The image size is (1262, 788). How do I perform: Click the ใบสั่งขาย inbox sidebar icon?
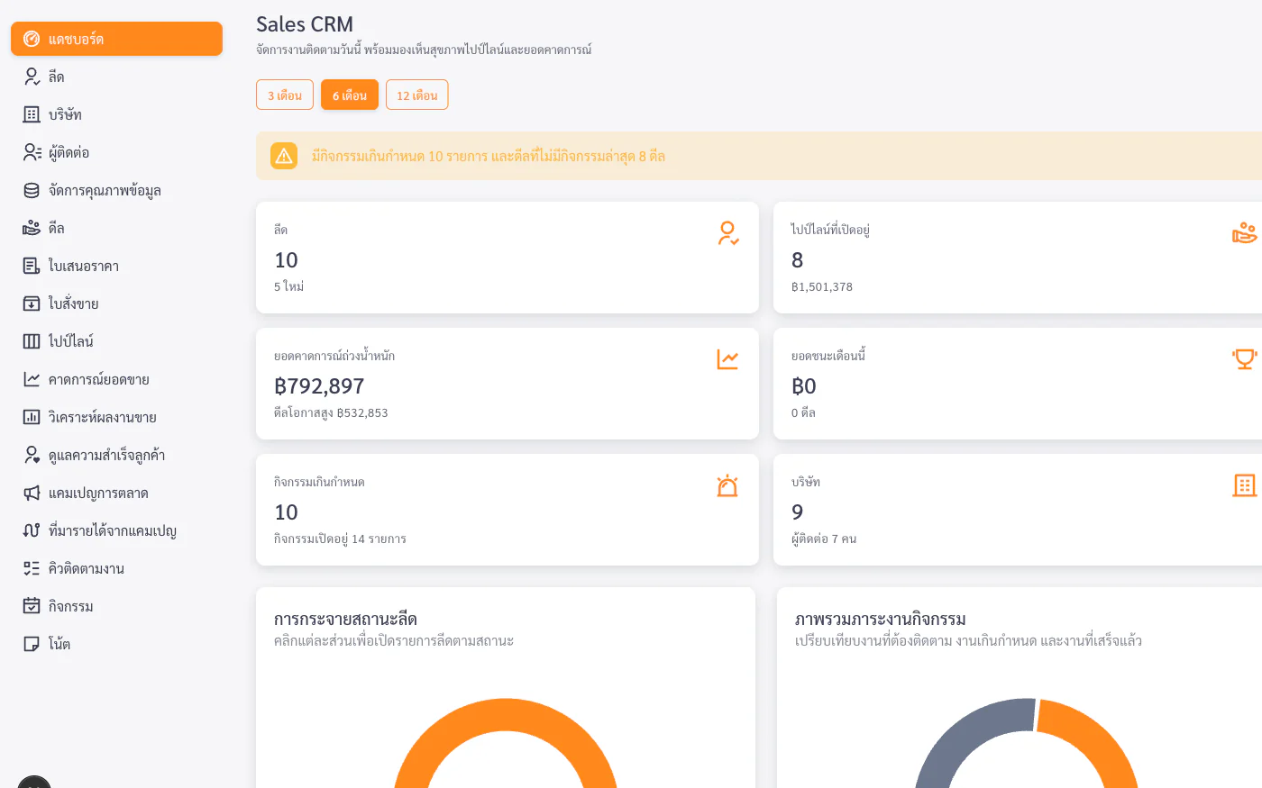click(32, 303)
